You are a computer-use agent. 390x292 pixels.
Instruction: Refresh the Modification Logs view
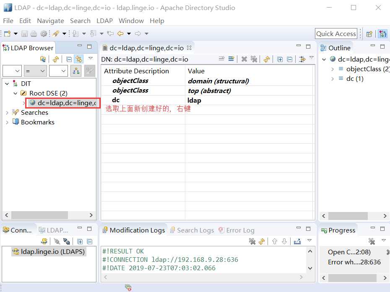(262, 241)
